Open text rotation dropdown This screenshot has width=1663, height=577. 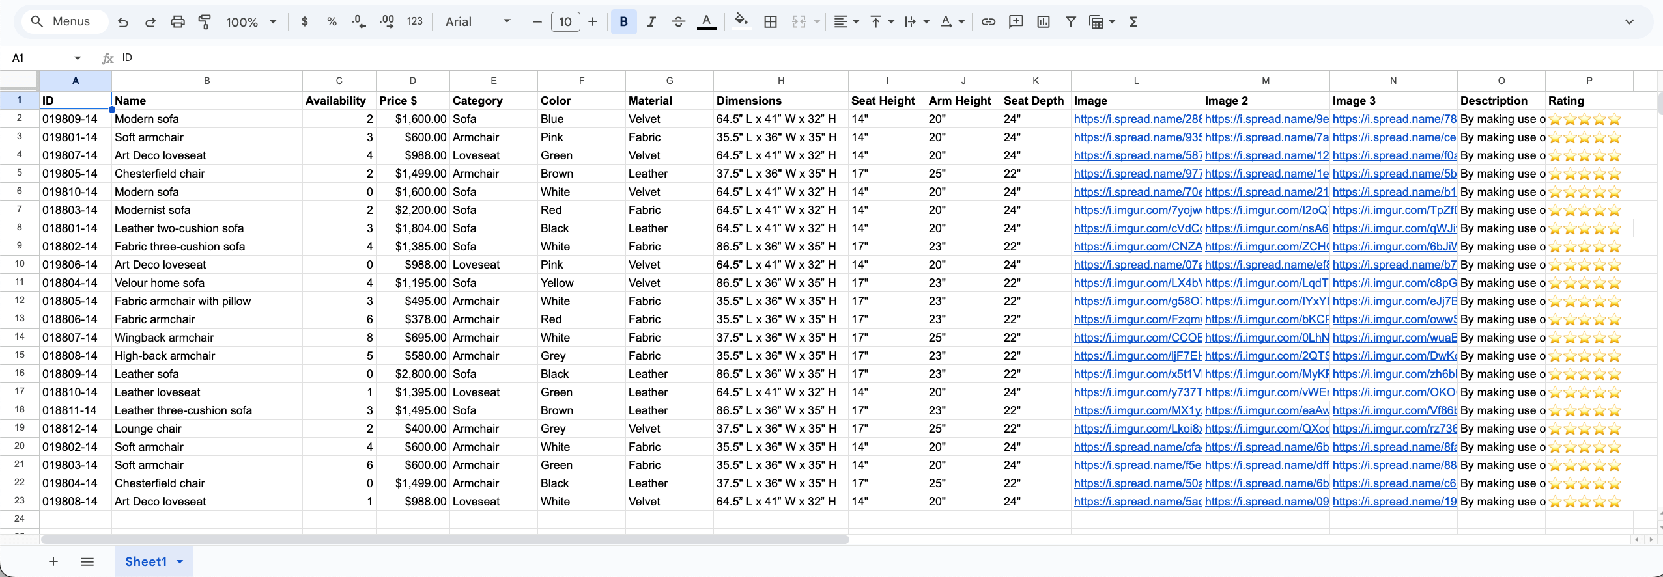point(952,22)
